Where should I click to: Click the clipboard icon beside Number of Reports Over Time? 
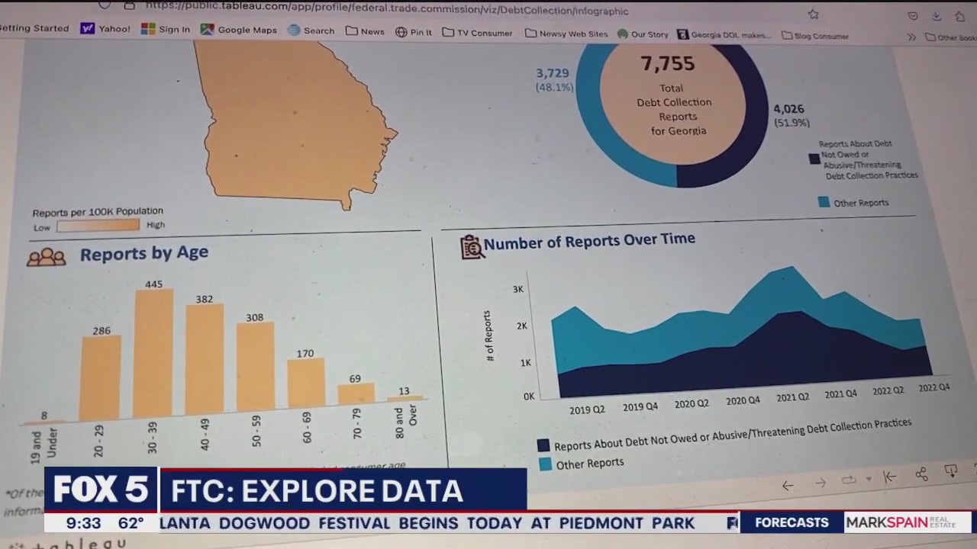coord(472,246)
